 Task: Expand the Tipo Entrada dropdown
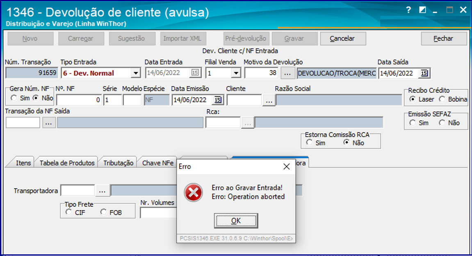point(136,73)
